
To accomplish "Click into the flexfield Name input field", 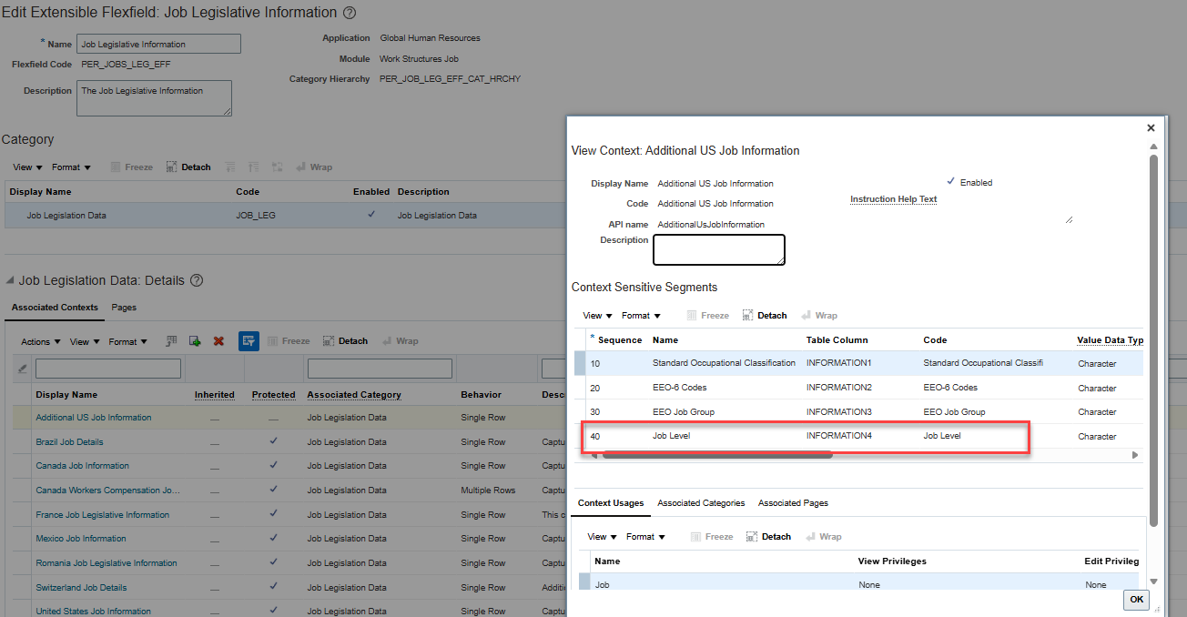I will click(x=158, y=44).
